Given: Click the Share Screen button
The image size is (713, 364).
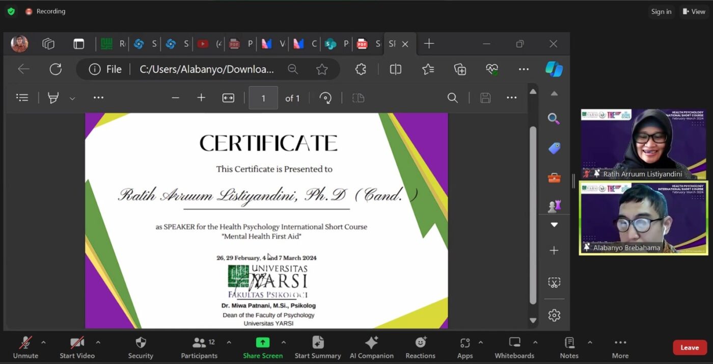Looking at the screenshot, I should pyautogui.click(x=262, y=348).
